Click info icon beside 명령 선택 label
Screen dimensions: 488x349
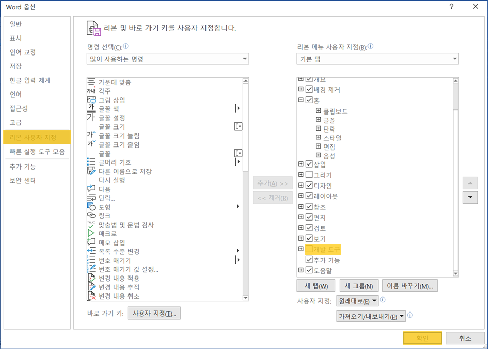click(x=126, y=46)
